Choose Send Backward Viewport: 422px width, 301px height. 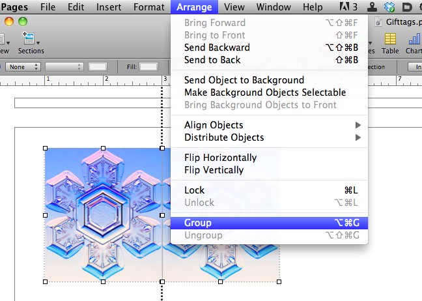click(269, 48)
